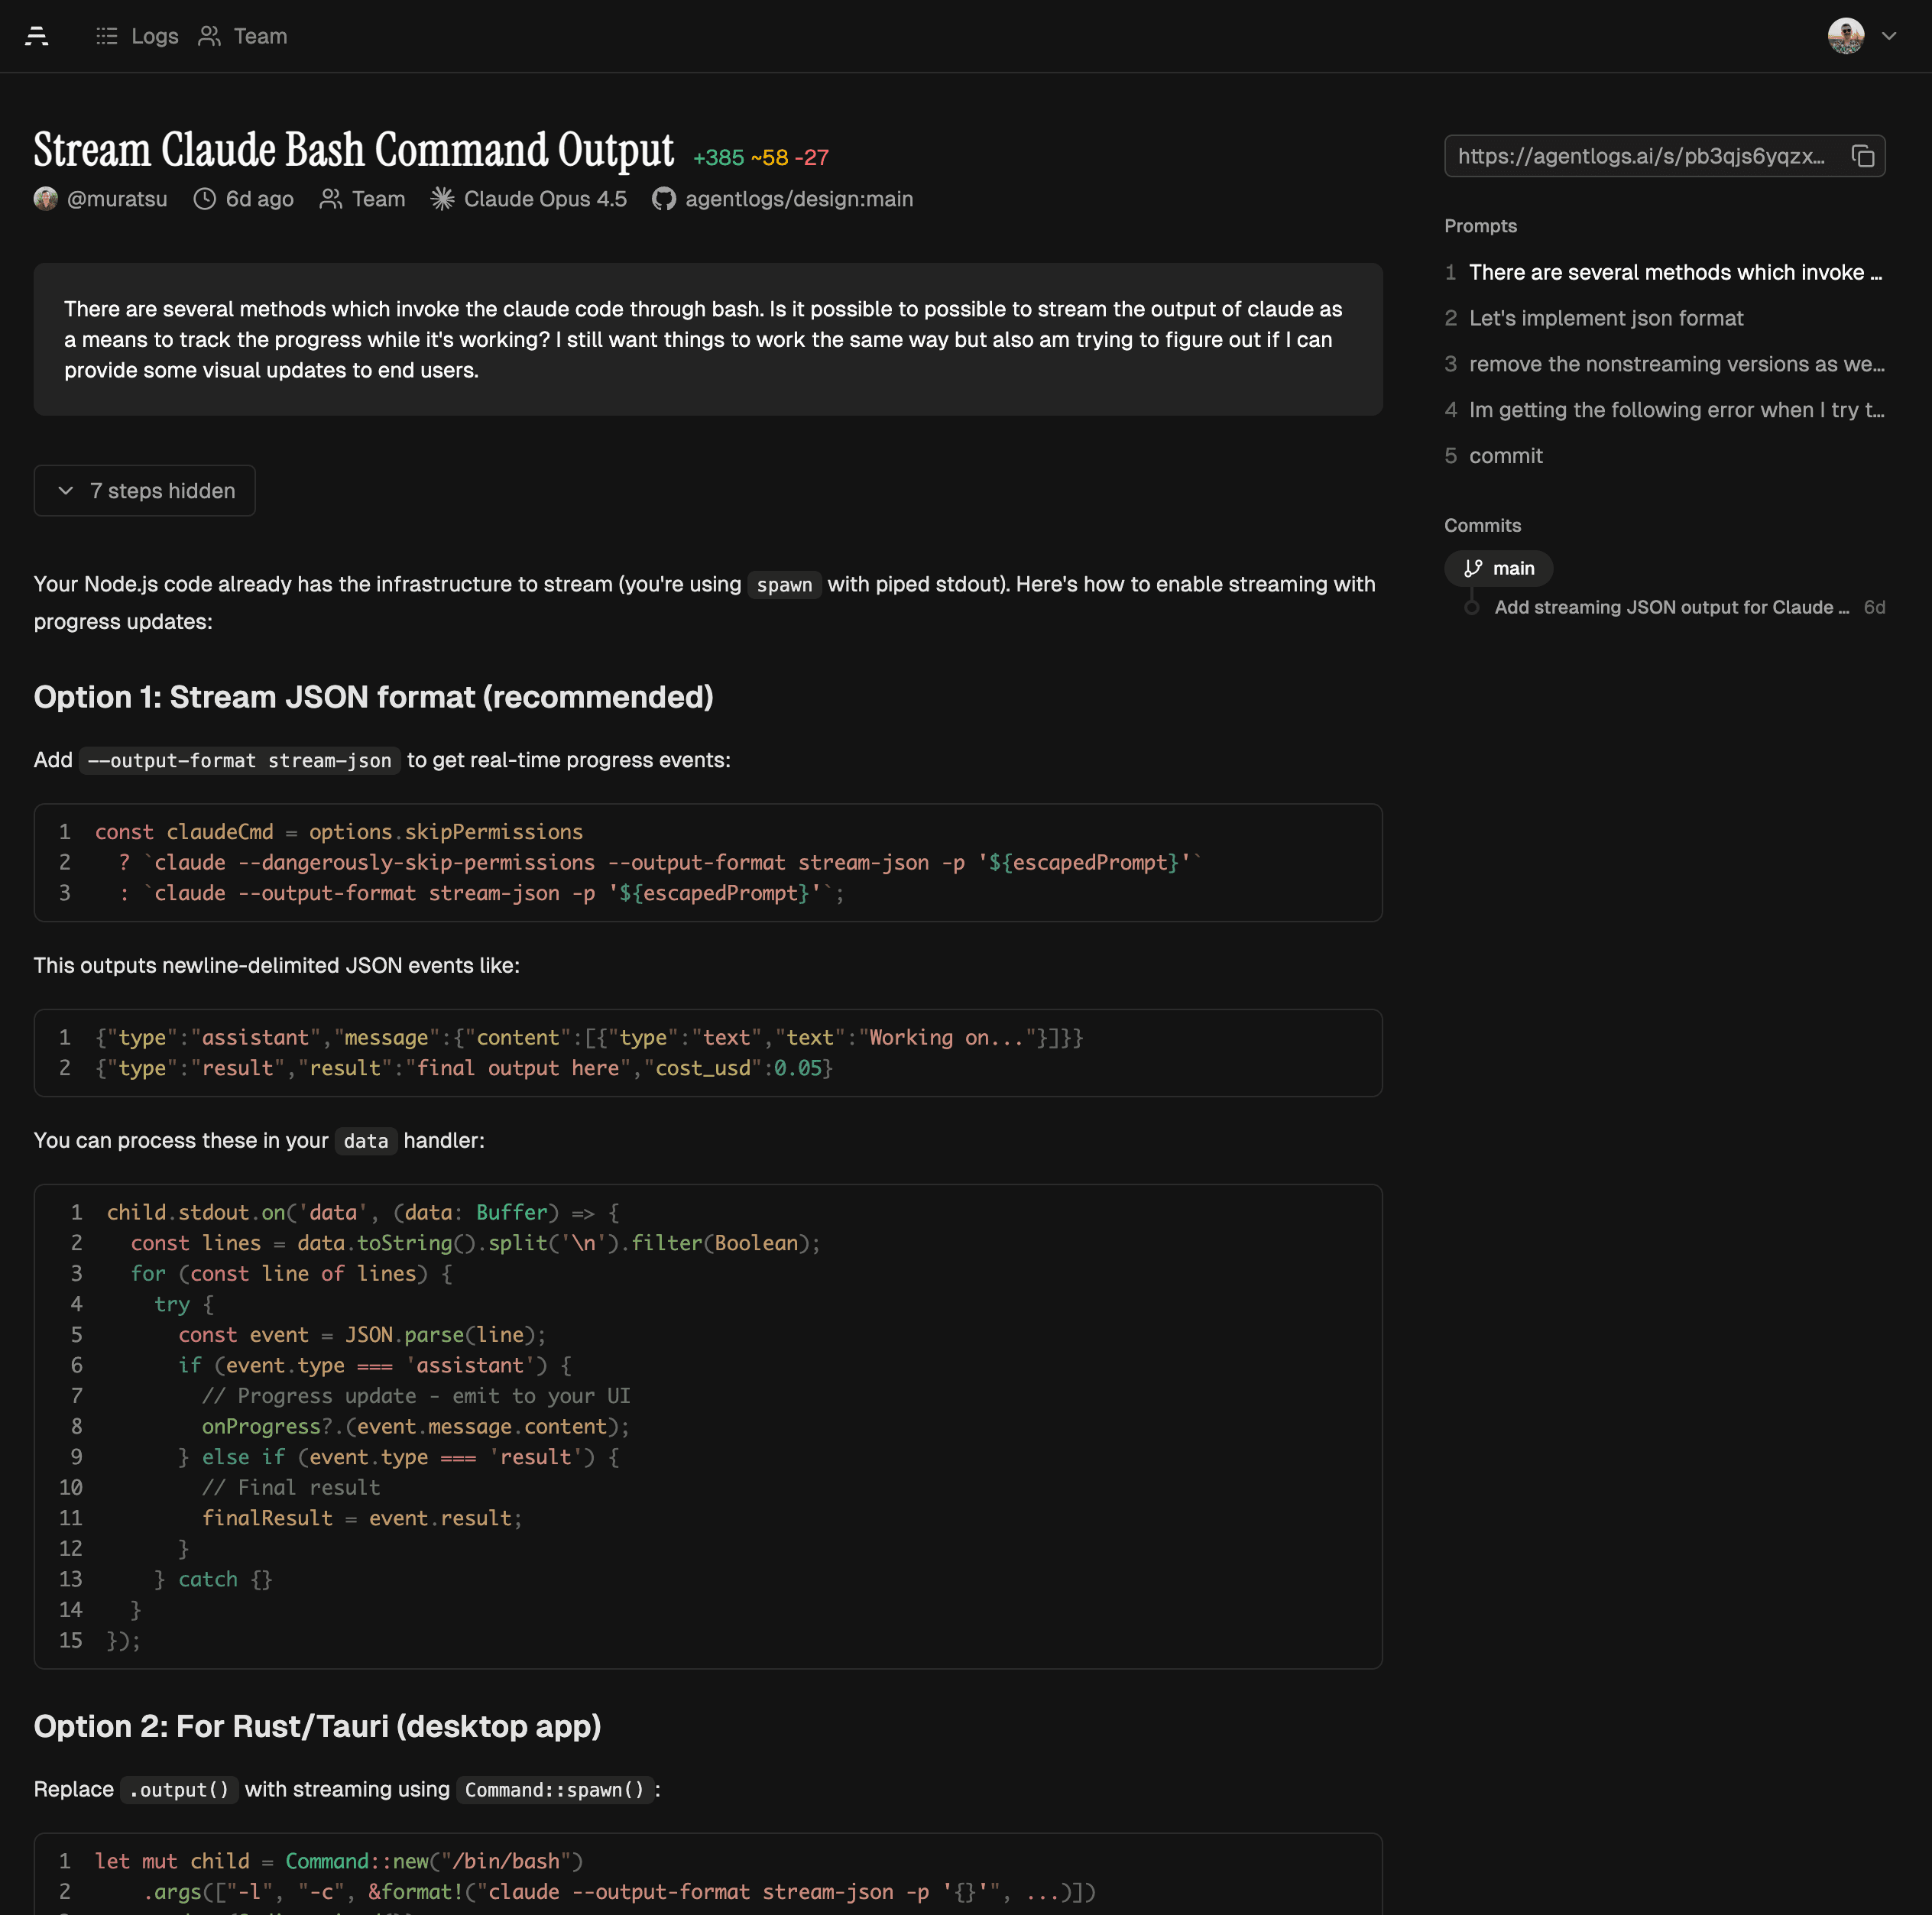
Task: Click the Claude Opus 4.5 sparkle icon
Action: coord(442,199)
